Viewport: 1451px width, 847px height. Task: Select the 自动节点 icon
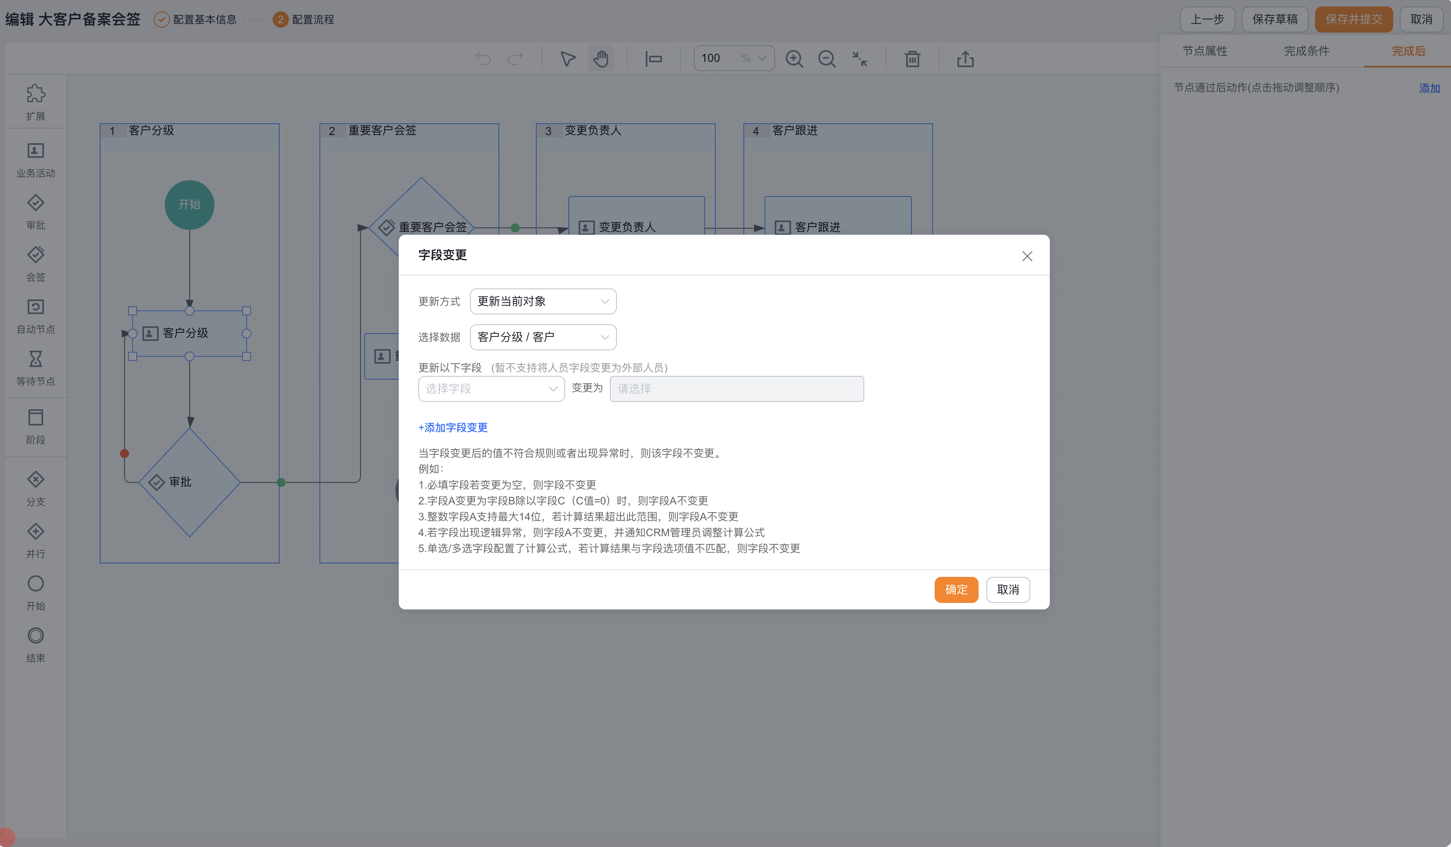click(36, 306)
